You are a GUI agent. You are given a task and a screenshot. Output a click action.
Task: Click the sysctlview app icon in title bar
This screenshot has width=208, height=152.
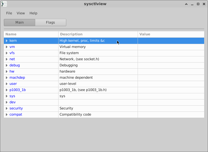pyautogui.click(x=4, y=4)
